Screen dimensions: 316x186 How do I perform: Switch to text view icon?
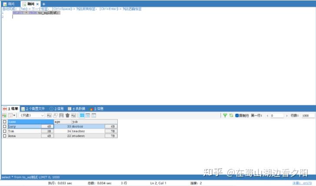click(94, 116)
